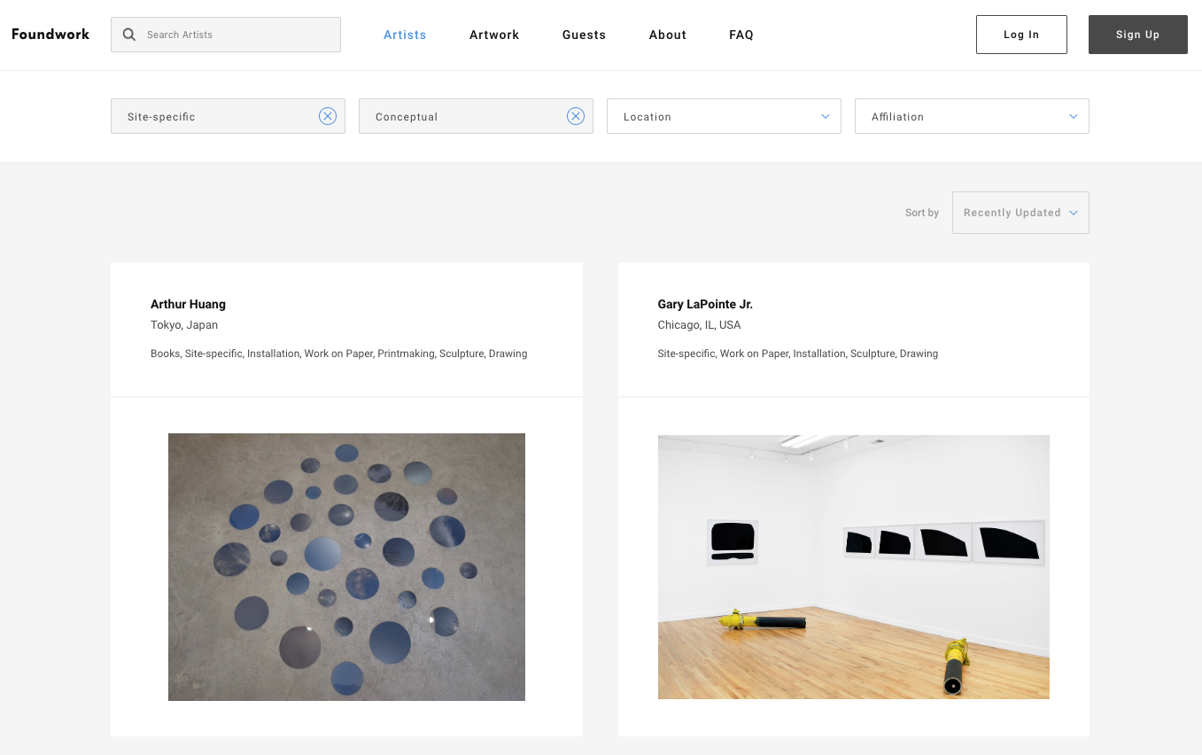Image resolution: width=1202 pixels, height=755 pixels.
Task: Click the 'Sort by' label
Action: click(x=922, y=213)
